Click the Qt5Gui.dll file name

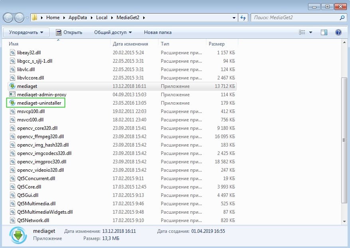click(x=28, y=195)
